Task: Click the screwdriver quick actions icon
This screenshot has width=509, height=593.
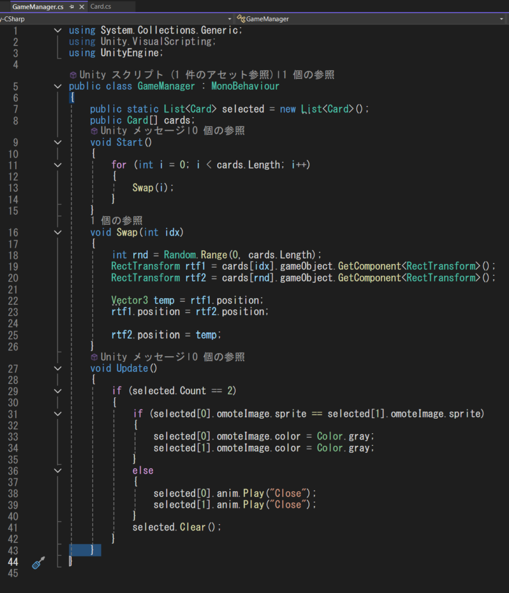Action: click(38, 562)
